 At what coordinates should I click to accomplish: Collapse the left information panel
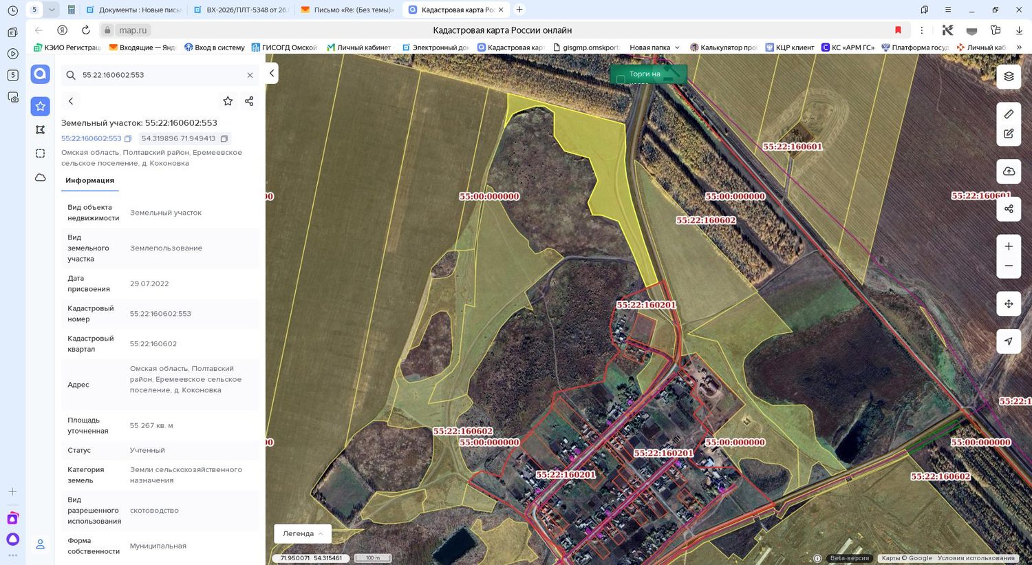(x=272, y=73)
